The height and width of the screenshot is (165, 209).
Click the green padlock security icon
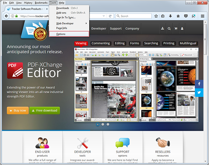(16, 16)
